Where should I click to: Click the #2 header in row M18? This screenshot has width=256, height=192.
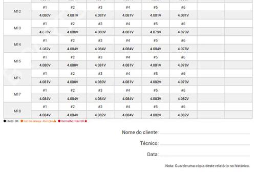click(x=73, y=106)
